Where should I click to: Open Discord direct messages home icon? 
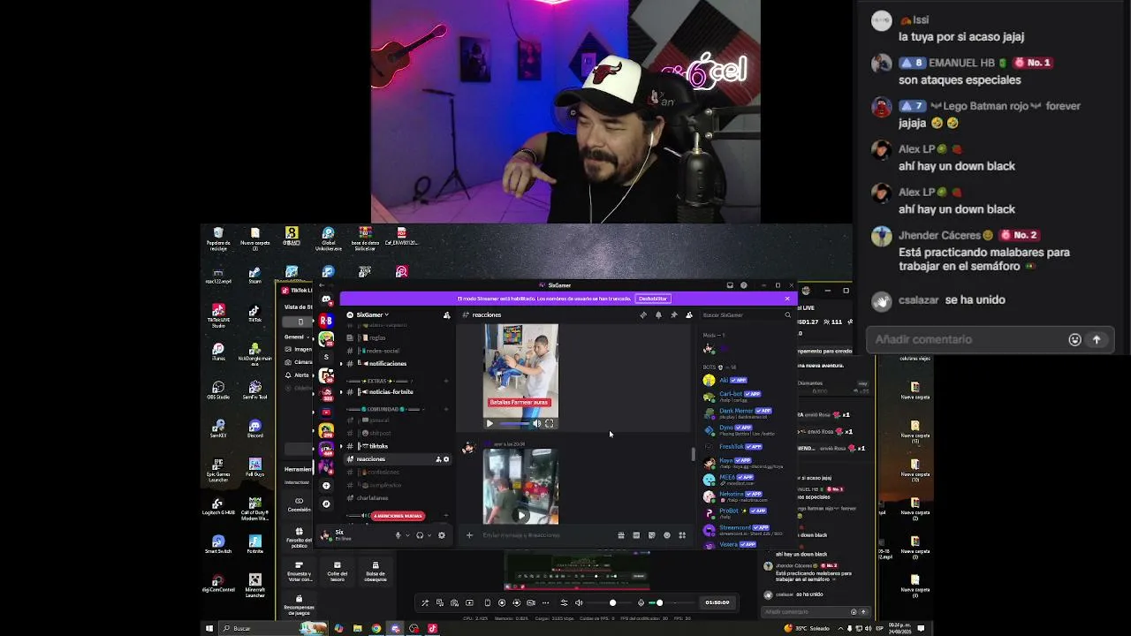(326, 299)
